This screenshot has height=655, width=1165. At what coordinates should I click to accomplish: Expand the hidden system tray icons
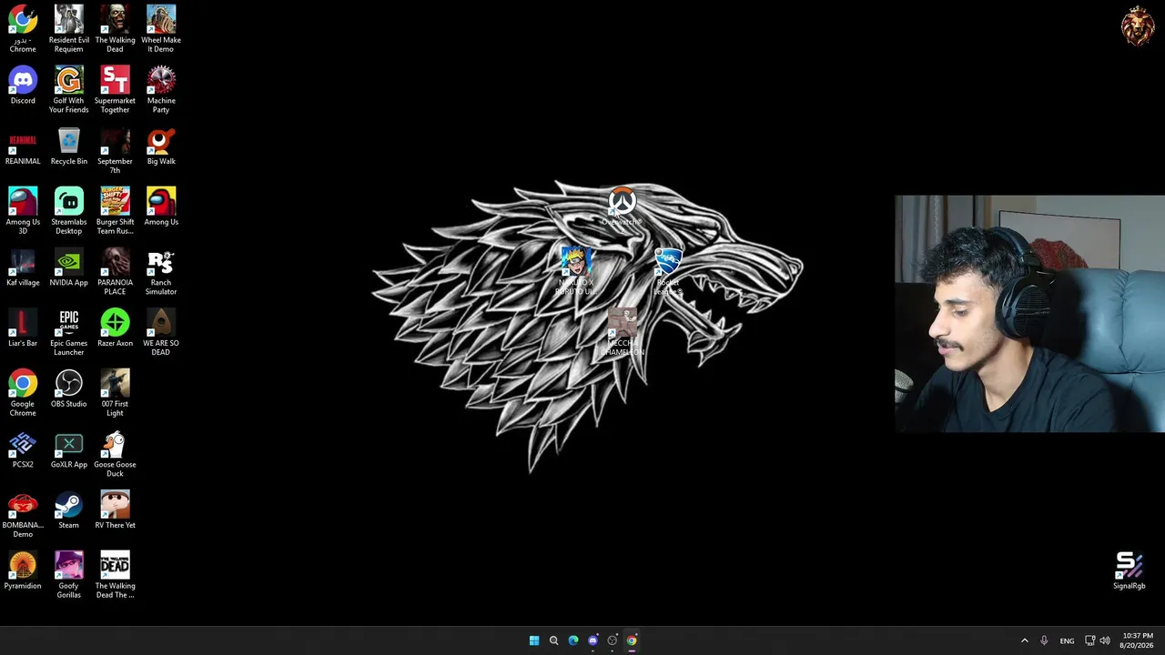click(x=1024, y=640)
